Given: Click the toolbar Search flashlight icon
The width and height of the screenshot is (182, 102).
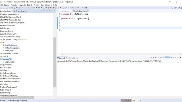Looking at the screenshot, I should (58, 8).
